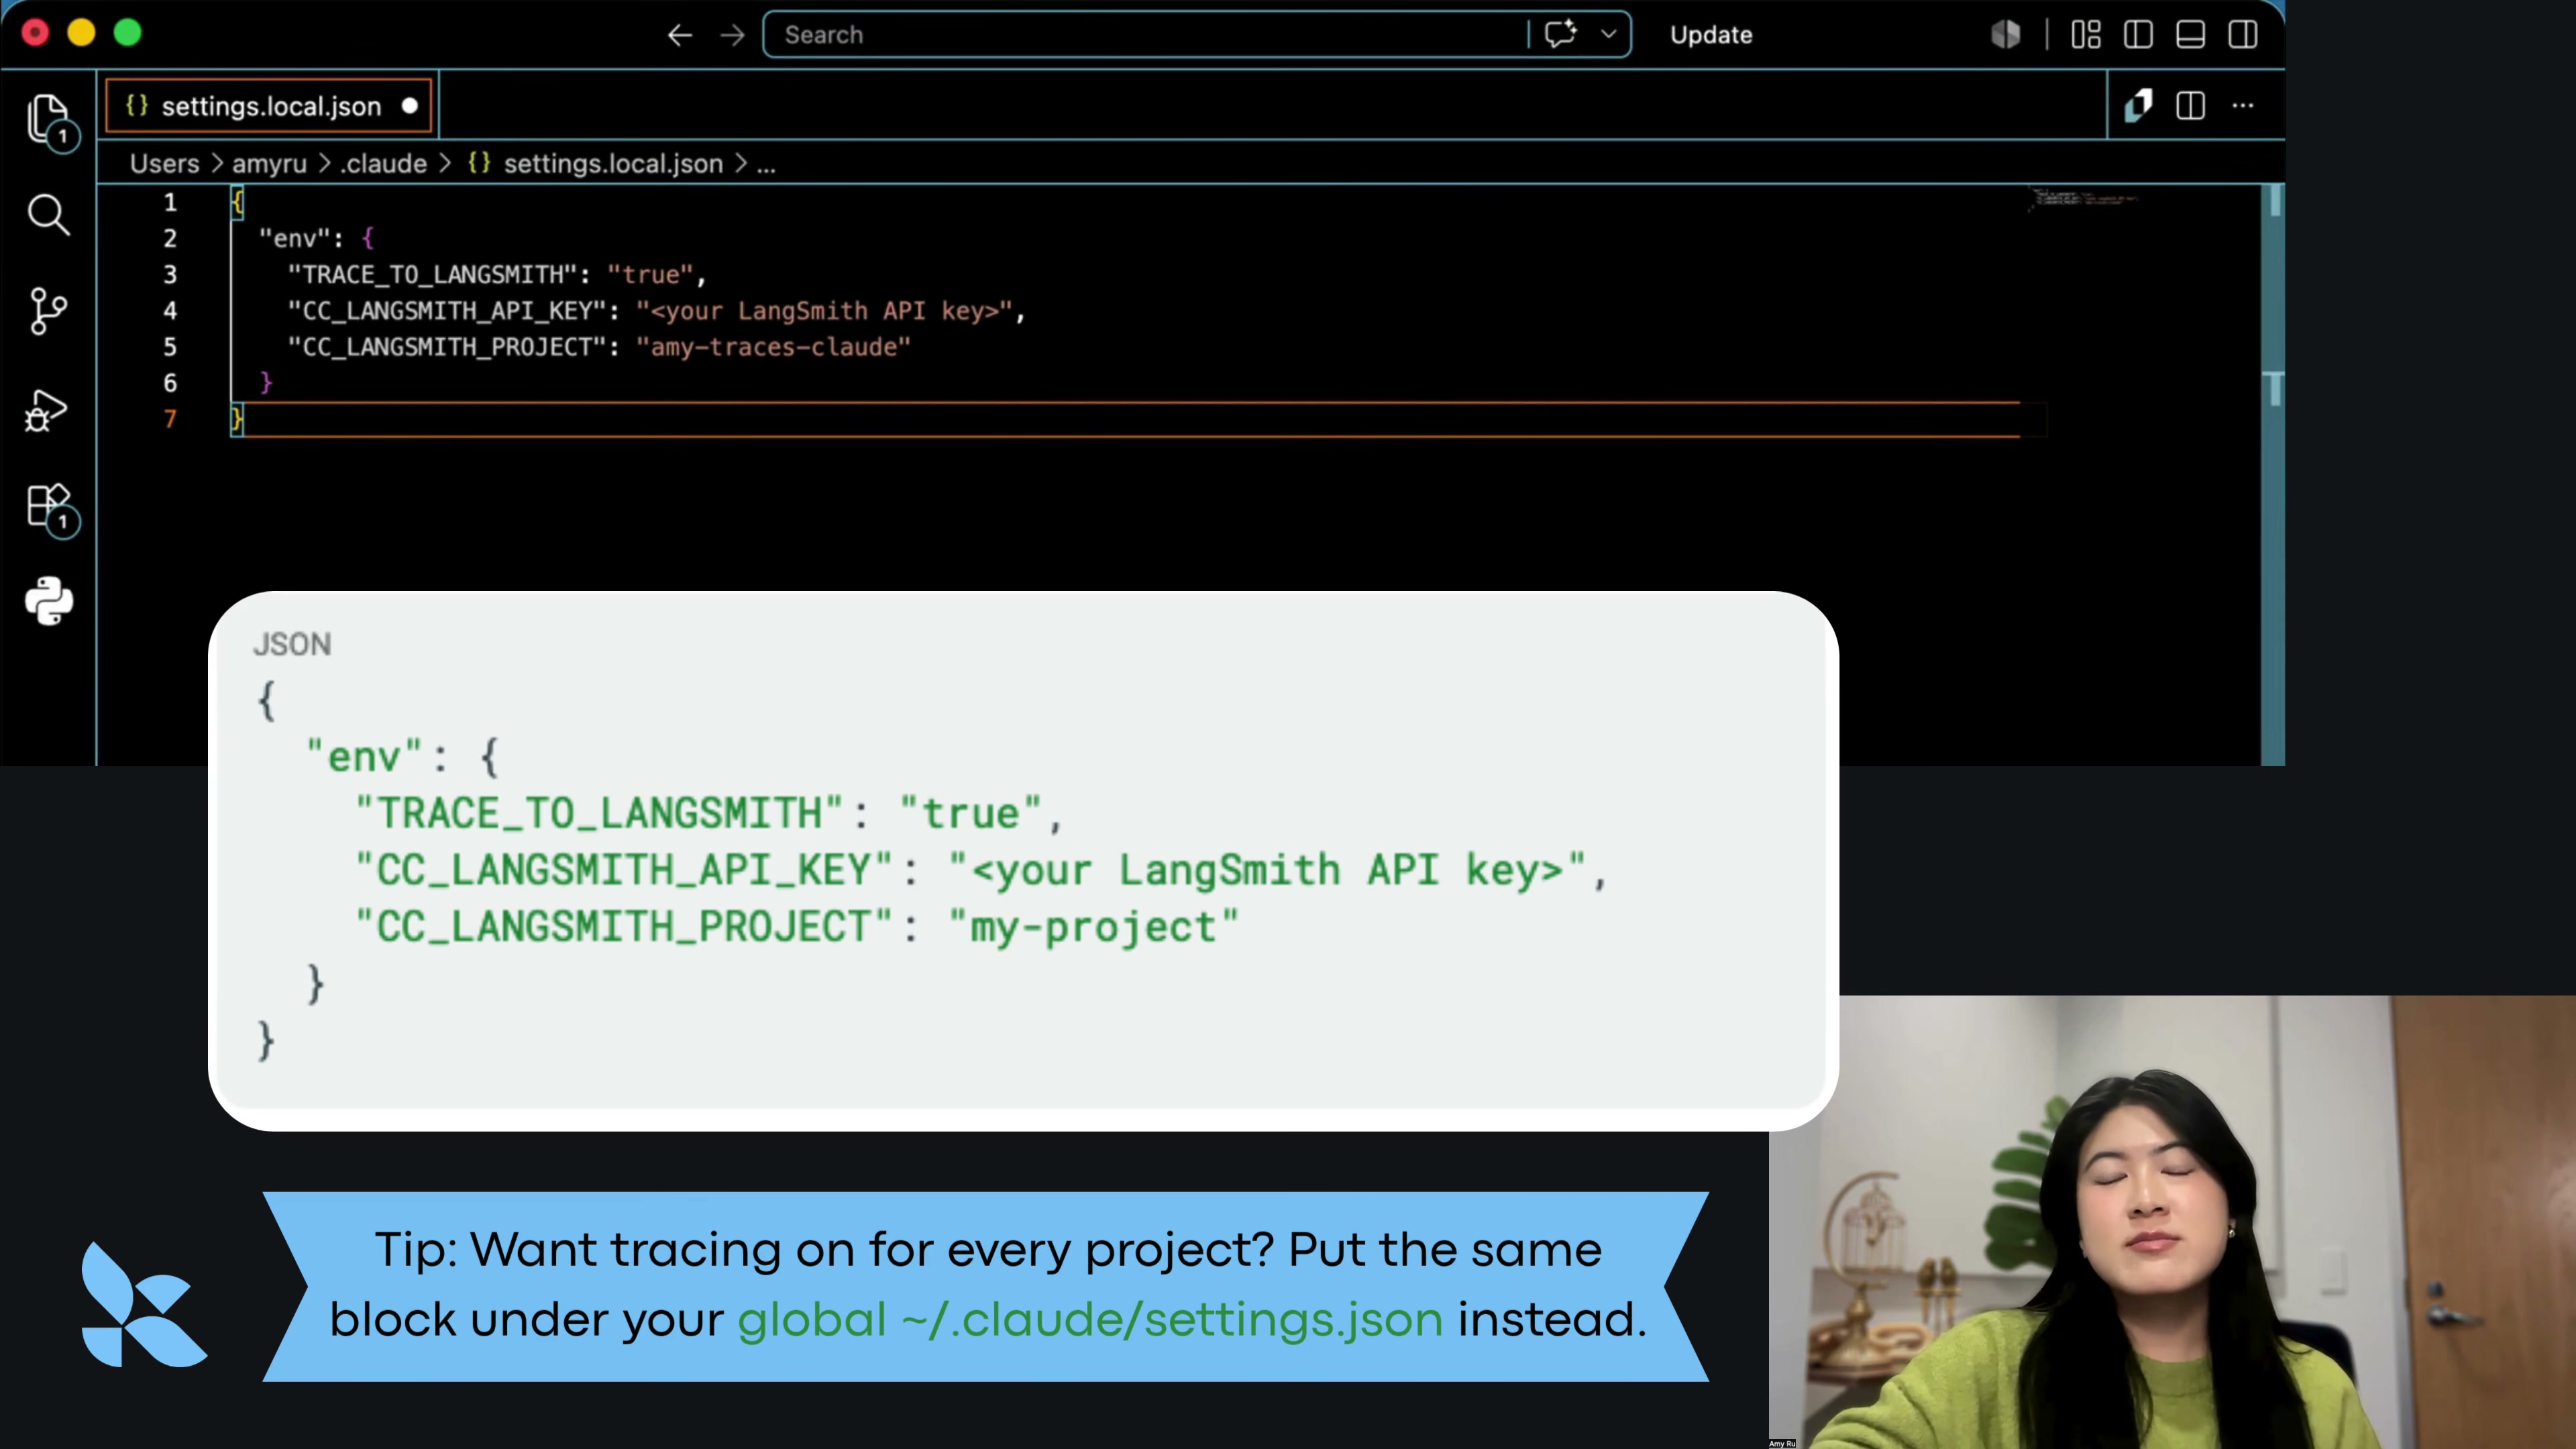Open the Run and Debug view
Viewport: 2576px width, 1449px height.
(46, 410)
